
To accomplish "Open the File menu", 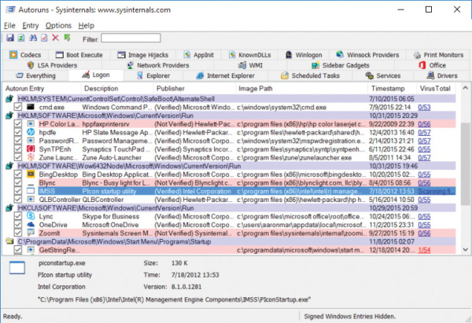I will 9,26.
